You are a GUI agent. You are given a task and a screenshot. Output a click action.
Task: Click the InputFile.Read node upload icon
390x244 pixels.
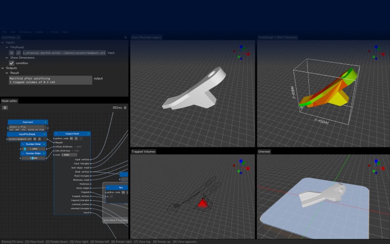tap(40, 139)
